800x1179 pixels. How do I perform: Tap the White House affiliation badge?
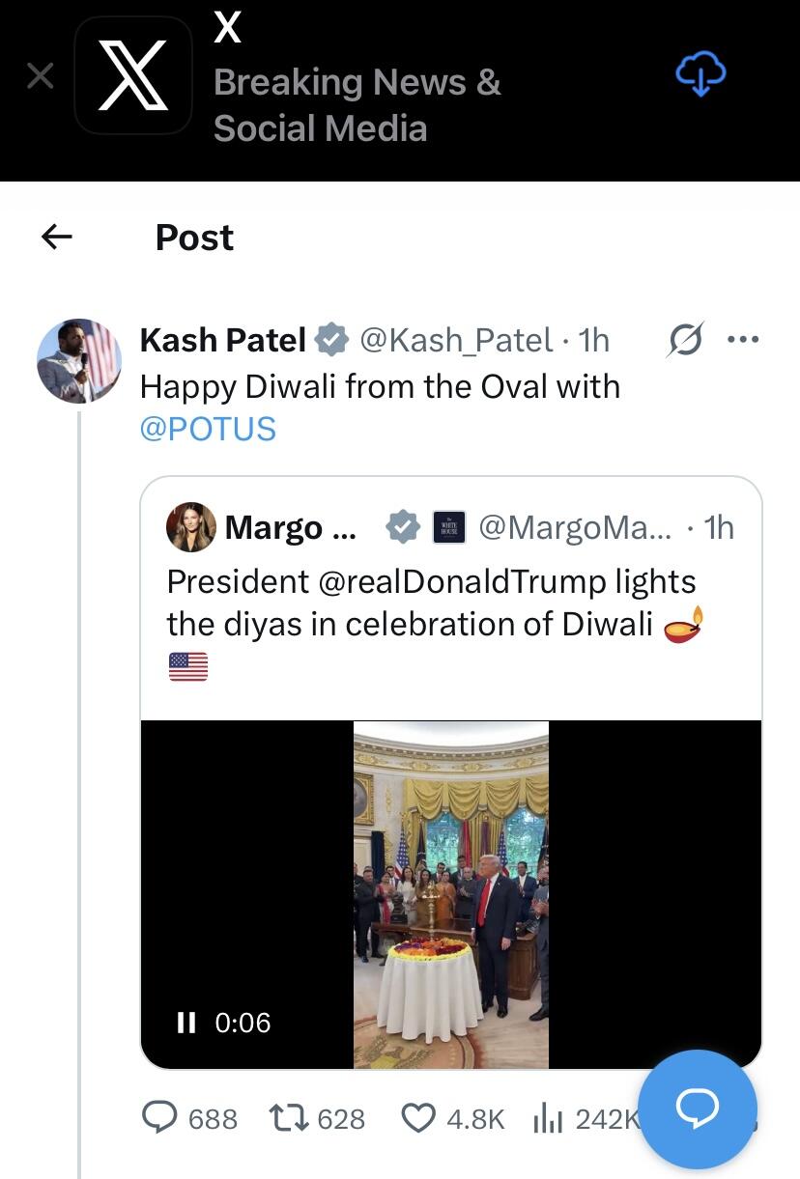[449, 527]
